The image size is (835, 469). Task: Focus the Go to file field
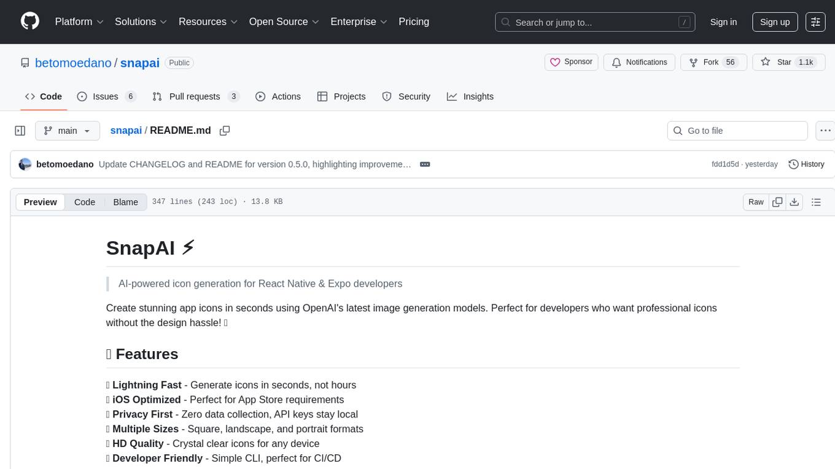[x=737, y=131]
